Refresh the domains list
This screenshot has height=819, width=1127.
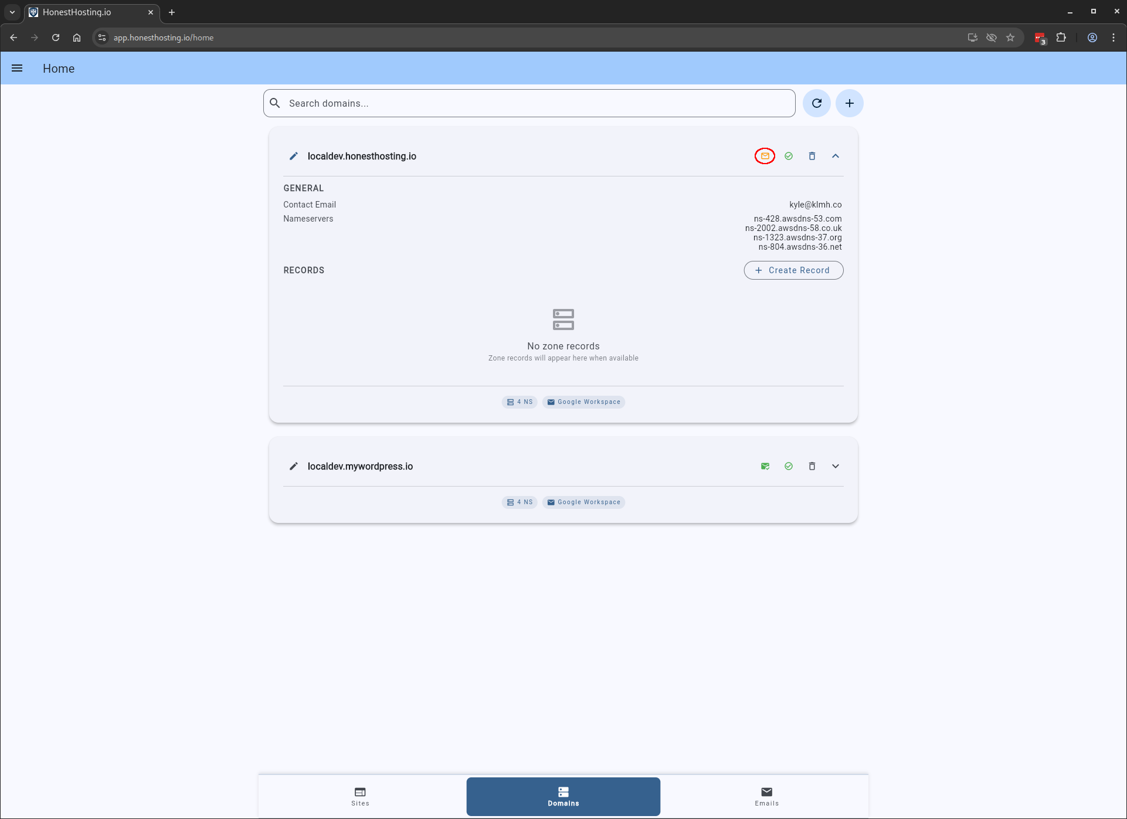pyautogui.click(x=816, y=103)
